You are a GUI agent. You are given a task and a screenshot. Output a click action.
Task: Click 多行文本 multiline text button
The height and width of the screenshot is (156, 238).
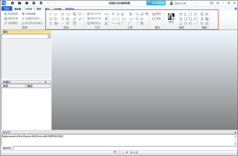[94, 14]
